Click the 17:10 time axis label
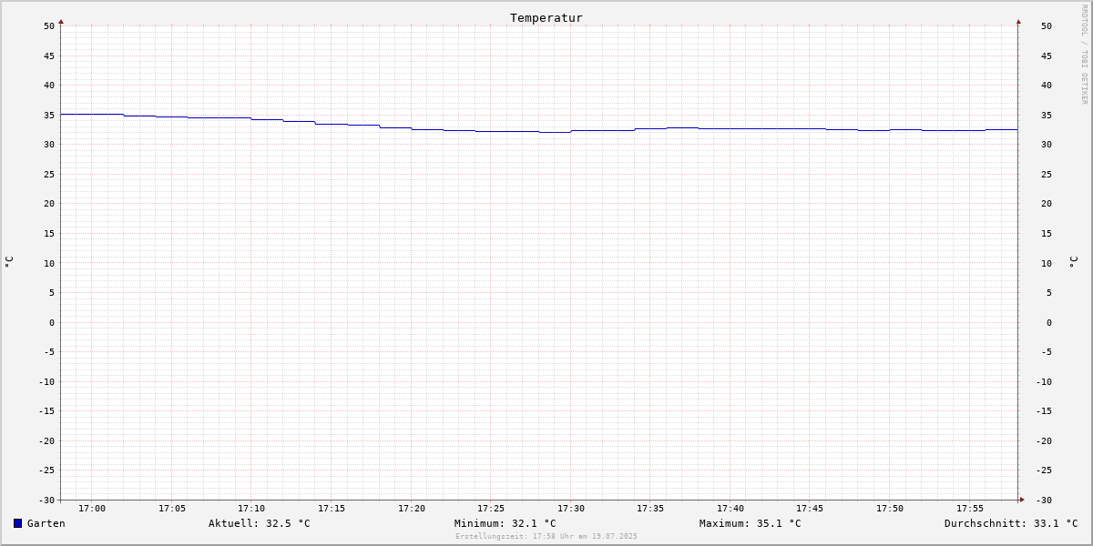The height and width of the screenshot is (546, 1093). [x=251, y=509]
